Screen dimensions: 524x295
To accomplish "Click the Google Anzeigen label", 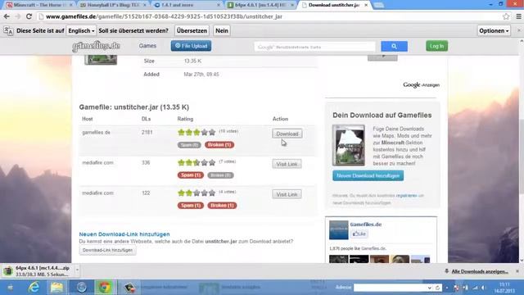I will click(421, 85).
